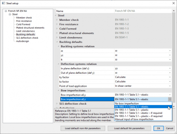Open the kz factor dropdown
The image size is (177, 134).
(170, 82)
